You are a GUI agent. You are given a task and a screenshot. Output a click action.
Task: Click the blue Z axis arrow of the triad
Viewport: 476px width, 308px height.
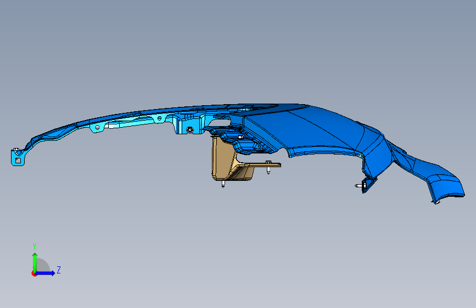click(x=46, y=273)
